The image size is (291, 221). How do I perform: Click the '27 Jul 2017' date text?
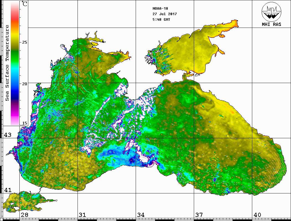coord(165,14)
